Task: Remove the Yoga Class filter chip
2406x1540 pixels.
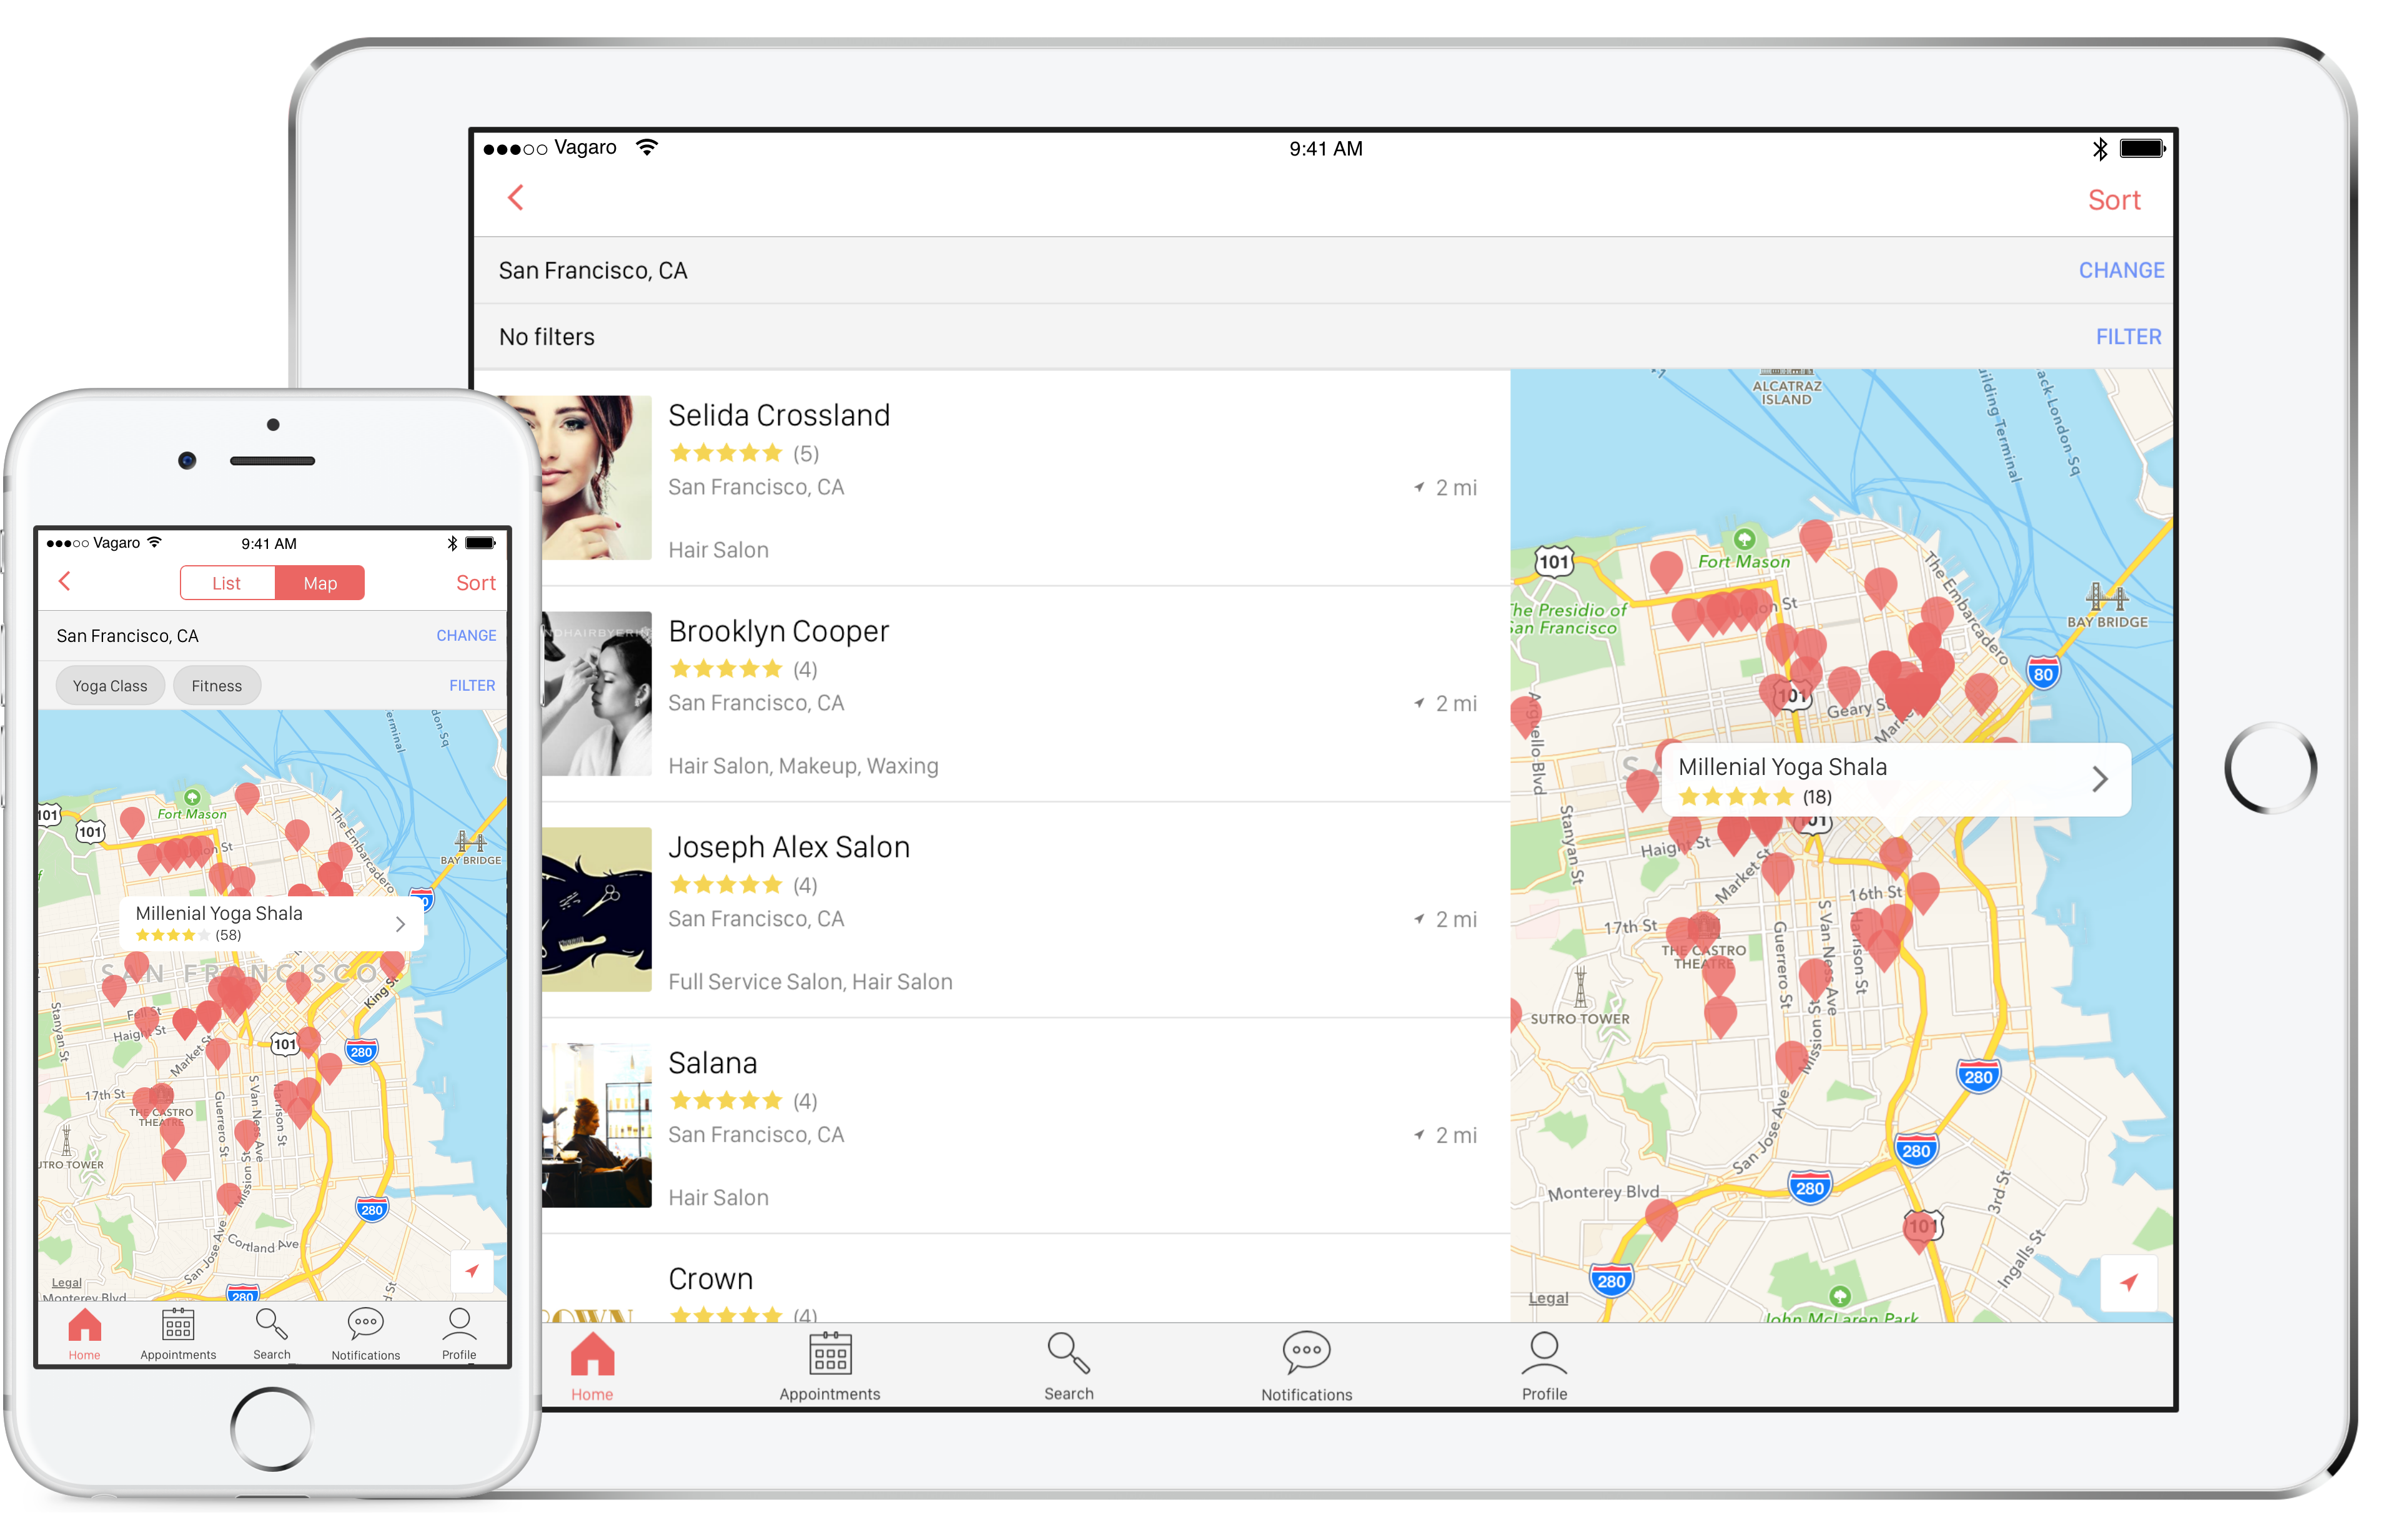Action: point(110,686)
